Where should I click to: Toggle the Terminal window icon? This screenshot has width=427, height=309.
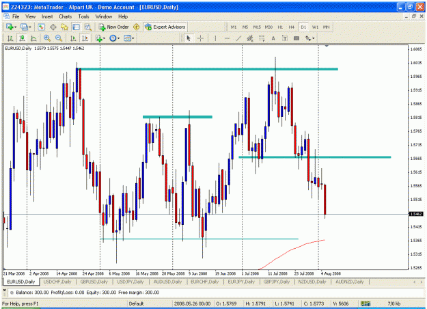tap(76, 27)
